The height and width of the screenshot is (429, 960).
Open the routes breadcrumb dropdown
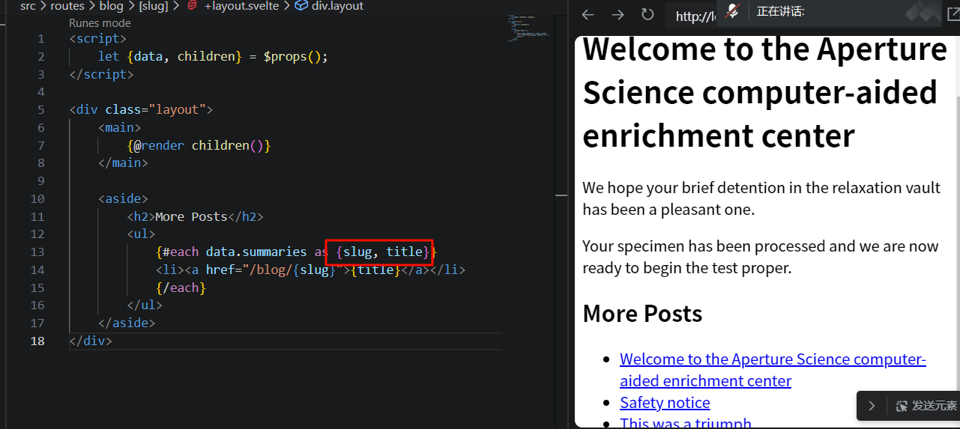click(x=67, y=6)
